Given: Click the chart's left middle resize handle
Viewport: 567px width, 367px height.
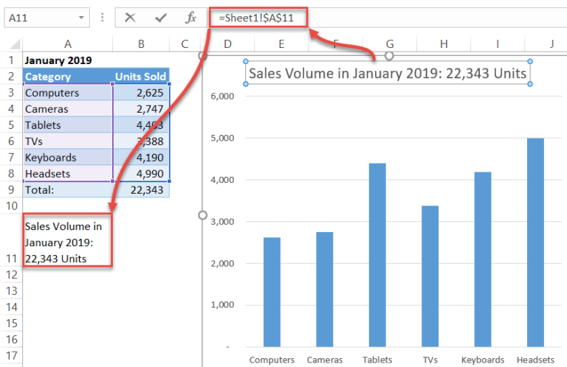Looking at the screenshot, I should [202, 215].
